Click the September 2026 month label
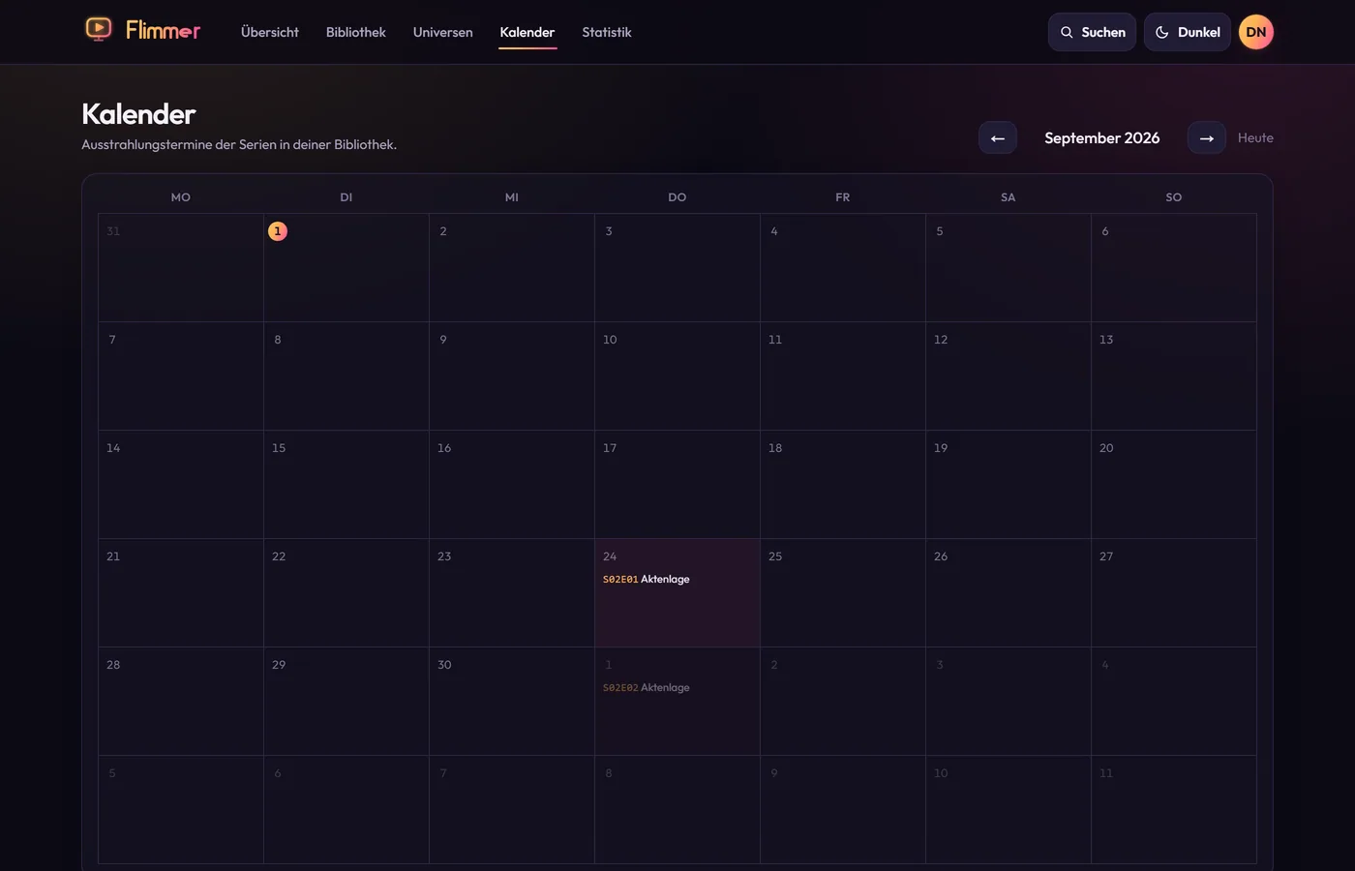 [1101, 137]
